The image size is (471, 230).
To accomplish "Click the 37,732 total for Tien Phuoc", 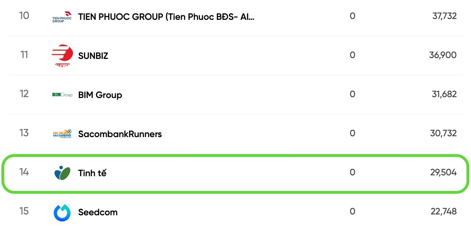I will pos(444,16).
